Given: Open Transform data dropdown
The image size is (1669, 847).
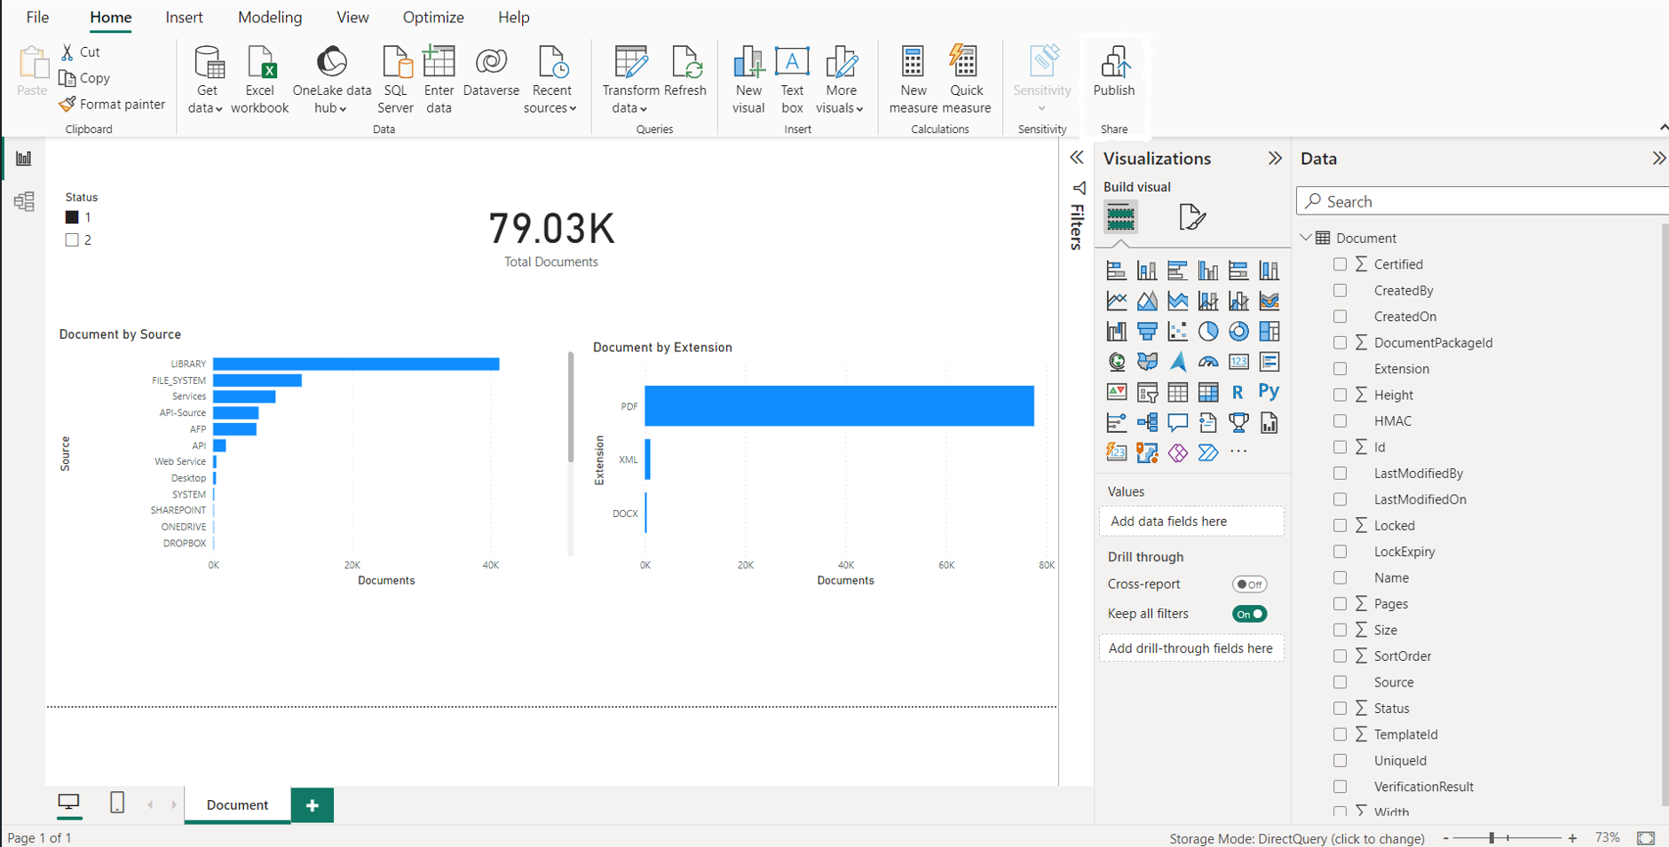Looking at the screenshot, I should click(x=630, y=80).
